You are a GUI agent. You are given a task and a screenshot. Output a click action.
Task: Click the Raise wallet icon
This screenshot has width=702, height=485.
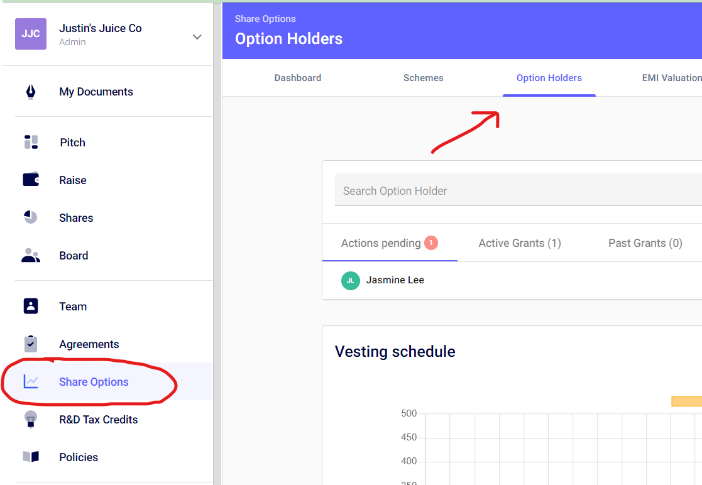(31, 180)
